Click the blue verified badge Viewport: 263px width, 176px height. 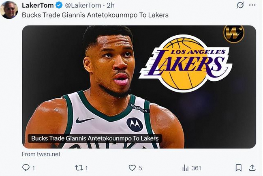[x=59, y=6]
